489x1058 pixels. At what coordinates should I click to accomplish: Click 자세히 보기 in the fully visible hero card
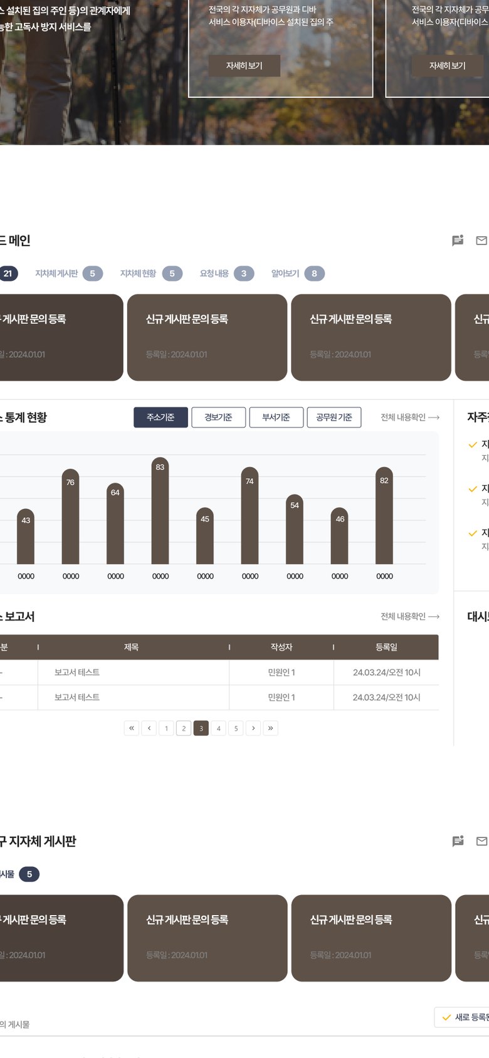pos(244,66)
